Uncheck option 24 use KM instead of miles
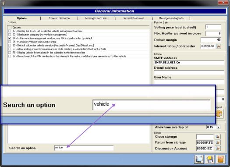Screen dimensions: 230x167 pyautogui.click(x=10, y=38)
